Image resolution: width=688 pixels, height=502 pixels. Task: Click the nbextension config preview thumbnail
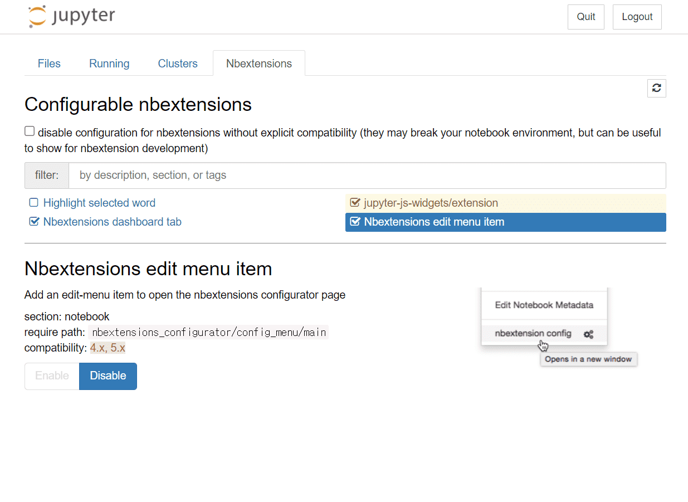click(x=559, y=327)
